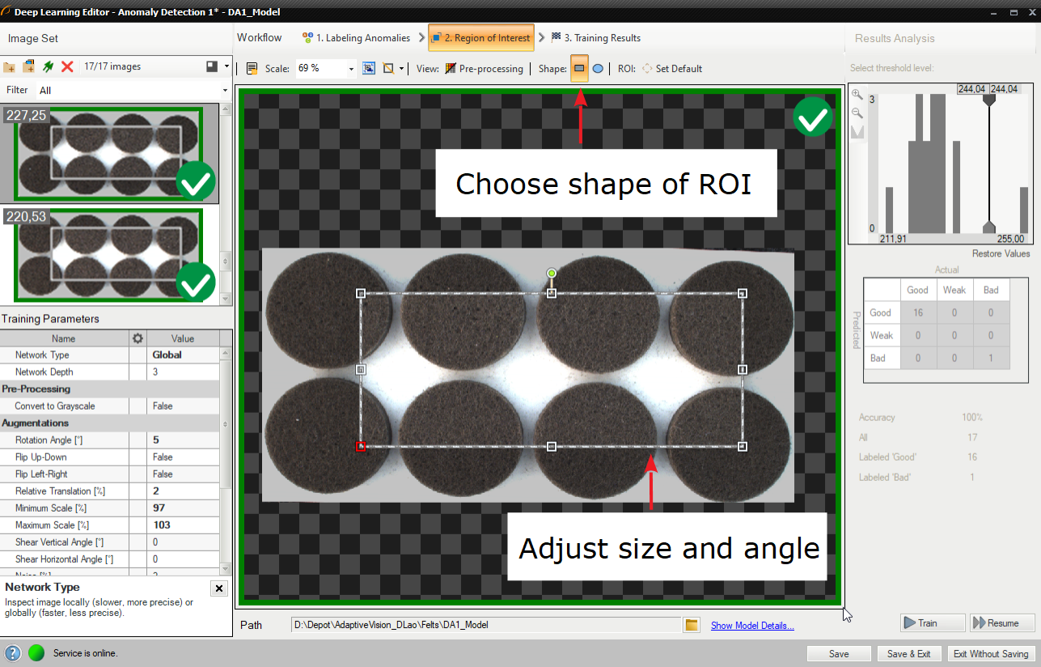
Task: Click the green arrows icon in Image Set toolbar
Action: tap(49, 66)
